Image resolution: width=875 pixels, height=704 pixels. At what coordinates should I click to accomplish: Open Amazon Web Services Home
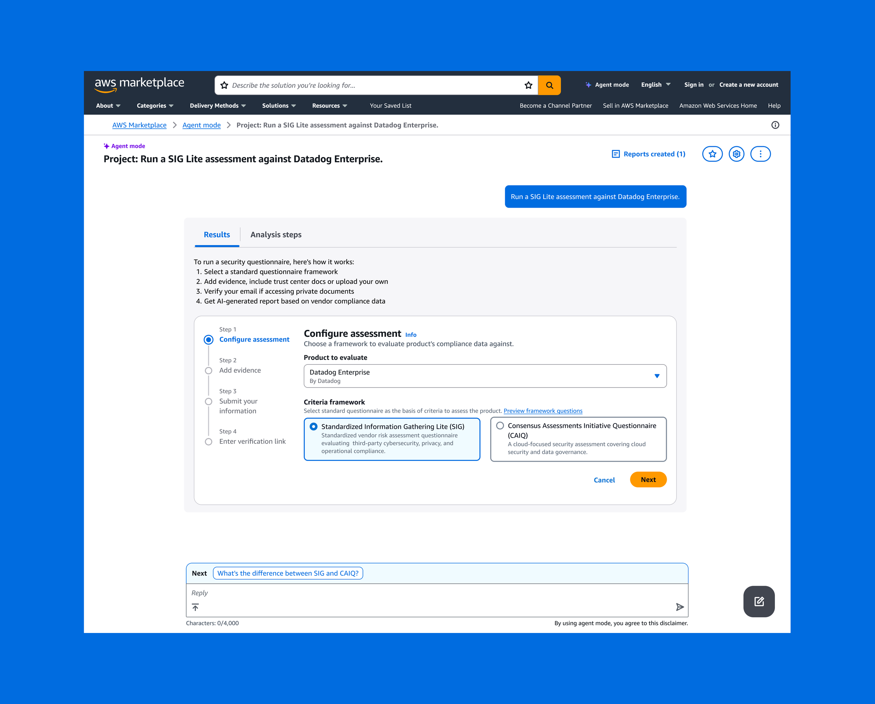pos(718,105)
